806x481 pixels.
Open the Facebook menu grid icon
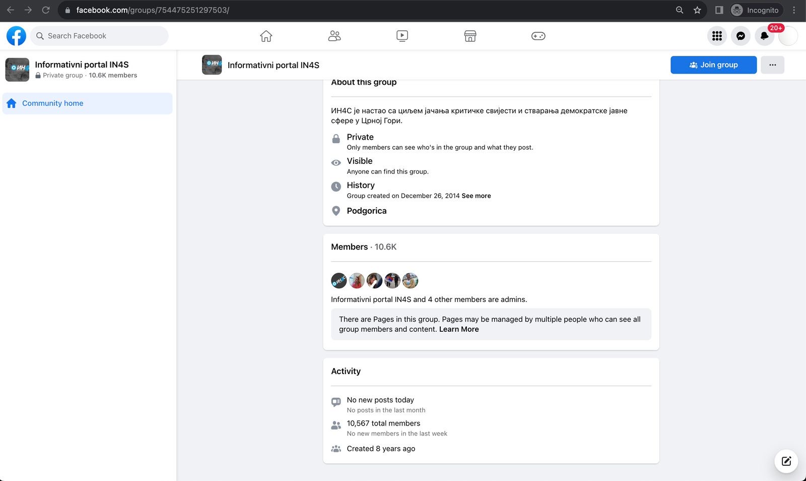[717, 36]
